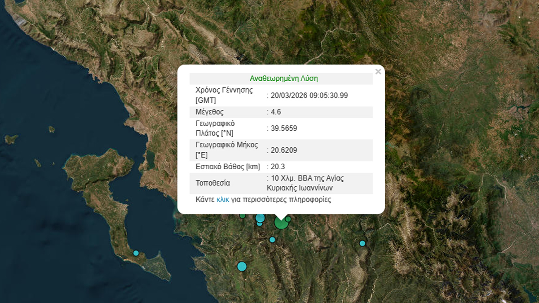Open the cyan earthquake marker on southern Corfu island
Image resolution: width=539 pixels, height=303 pixels.
136,253
